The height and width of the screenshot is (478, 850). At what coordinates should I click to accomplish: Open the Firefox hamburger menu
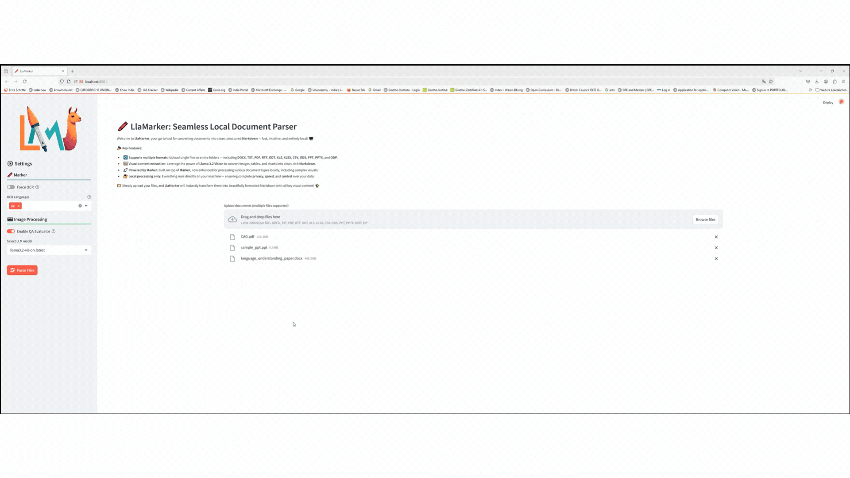pos(843,81)
